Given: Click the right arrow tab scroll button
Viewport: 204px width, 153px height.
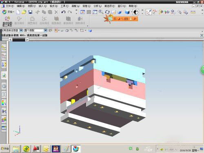Looking at the screenshot, I should [27, 40].
